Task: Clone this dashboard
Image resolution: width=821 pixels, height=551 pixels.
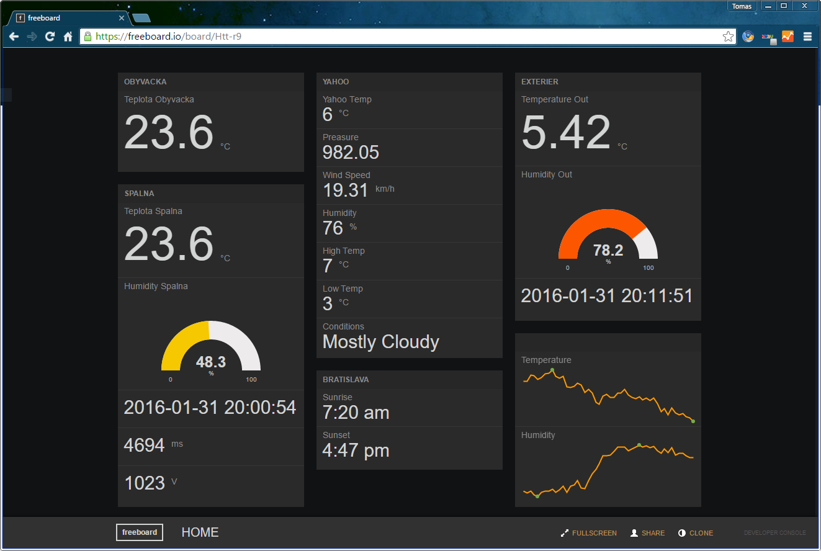Action: [x=696, y=533]
